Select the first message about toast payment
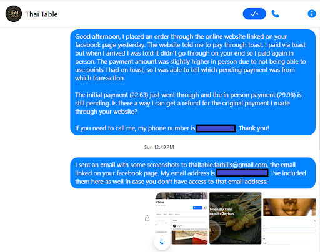Viewport: 320px width, 252px height. (x=193, y=82)
